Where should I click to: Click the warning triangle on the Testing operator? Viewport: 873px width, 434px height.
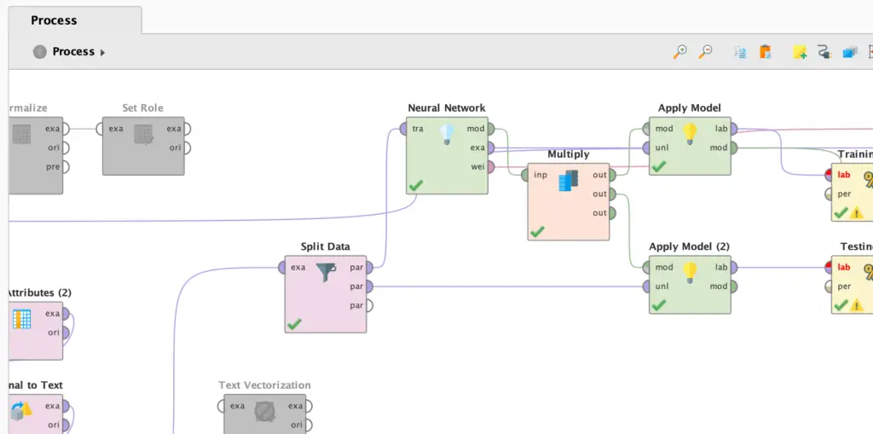857,305
